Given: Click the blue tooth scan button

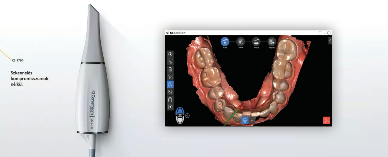Looking at the screenshot, I should pyautogui.click(x=245, y=120).
